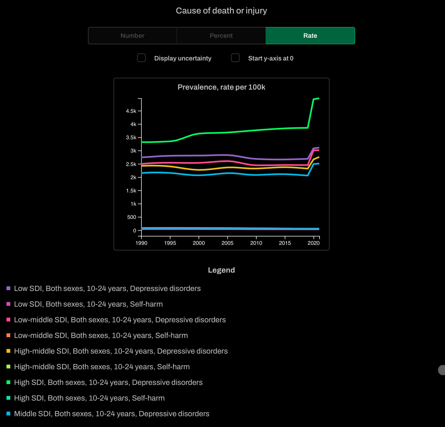Click the 2020 x-axis tick label
Viewport: 445px width, 427px height.
(314, 243)
